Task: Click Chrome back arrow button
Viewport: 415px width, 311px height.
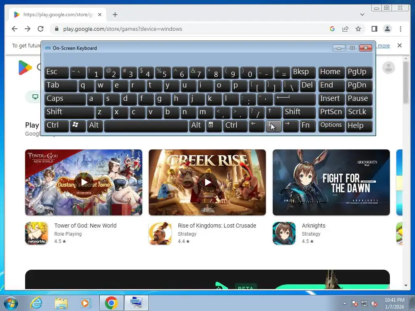Action: (15, 29)
